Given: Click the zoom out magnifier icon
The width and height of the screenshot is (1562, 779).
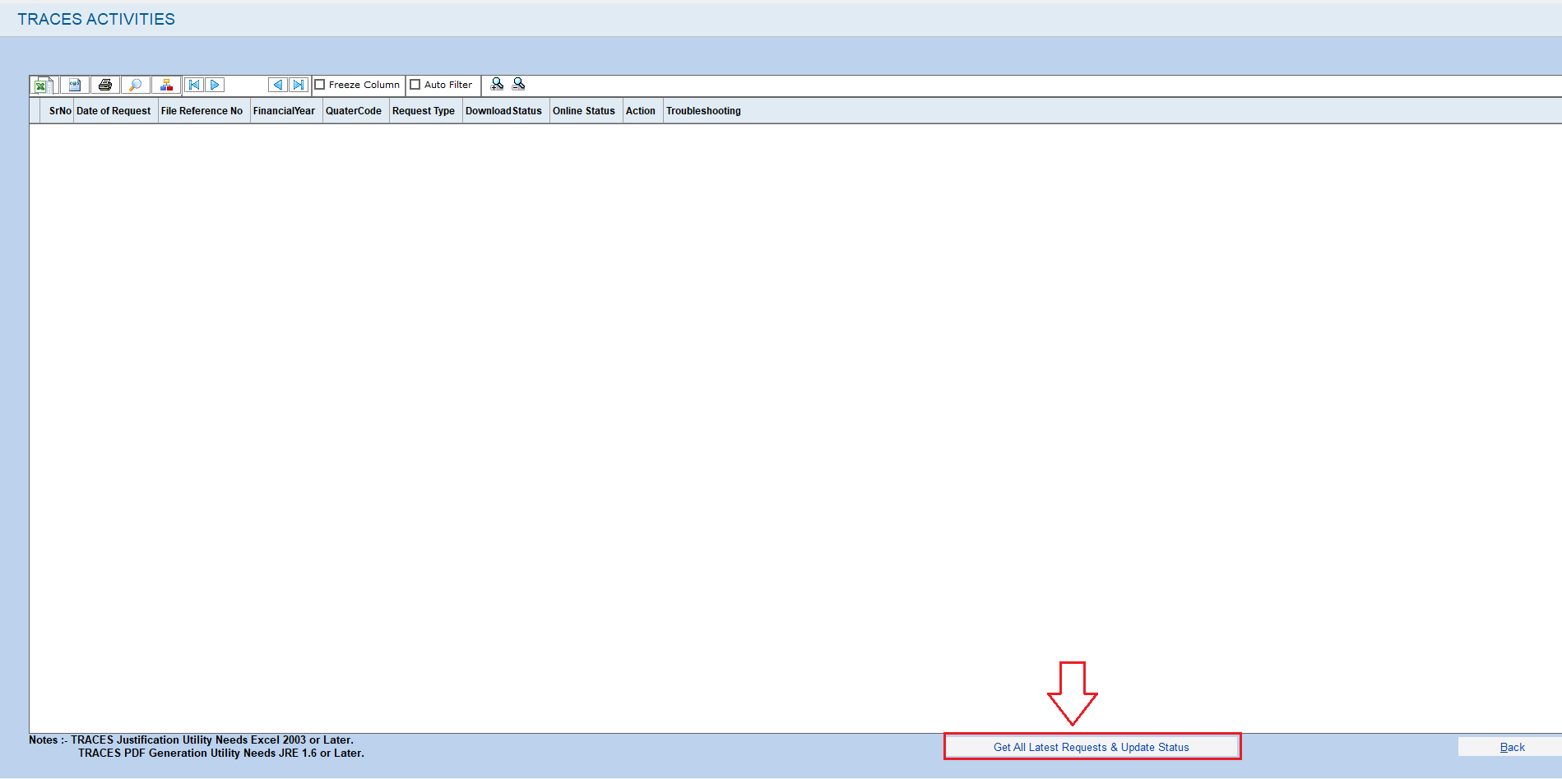Looking at the screenshot, I should click(x=518, y=84).
